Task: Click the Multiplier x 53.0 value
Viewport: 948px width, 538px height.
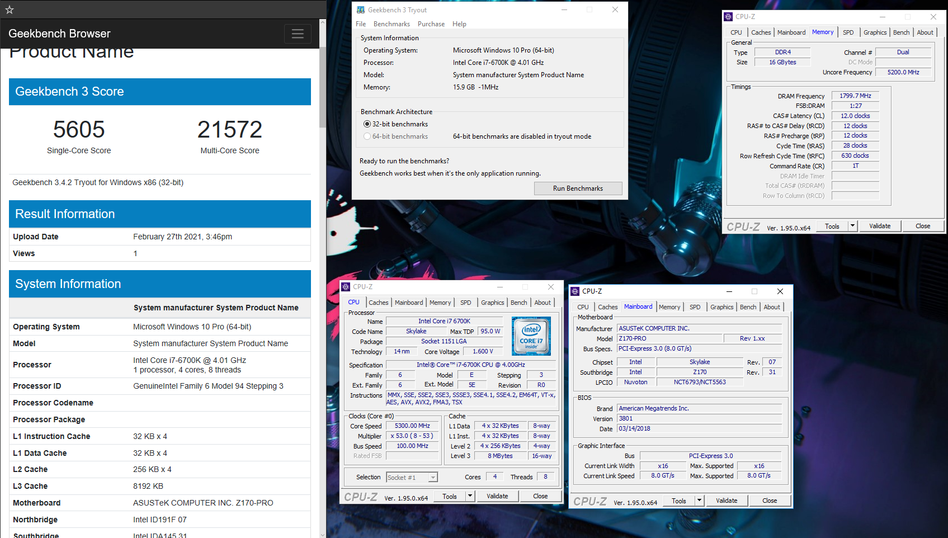Action: pyautogui.click(x=412, y=436)
